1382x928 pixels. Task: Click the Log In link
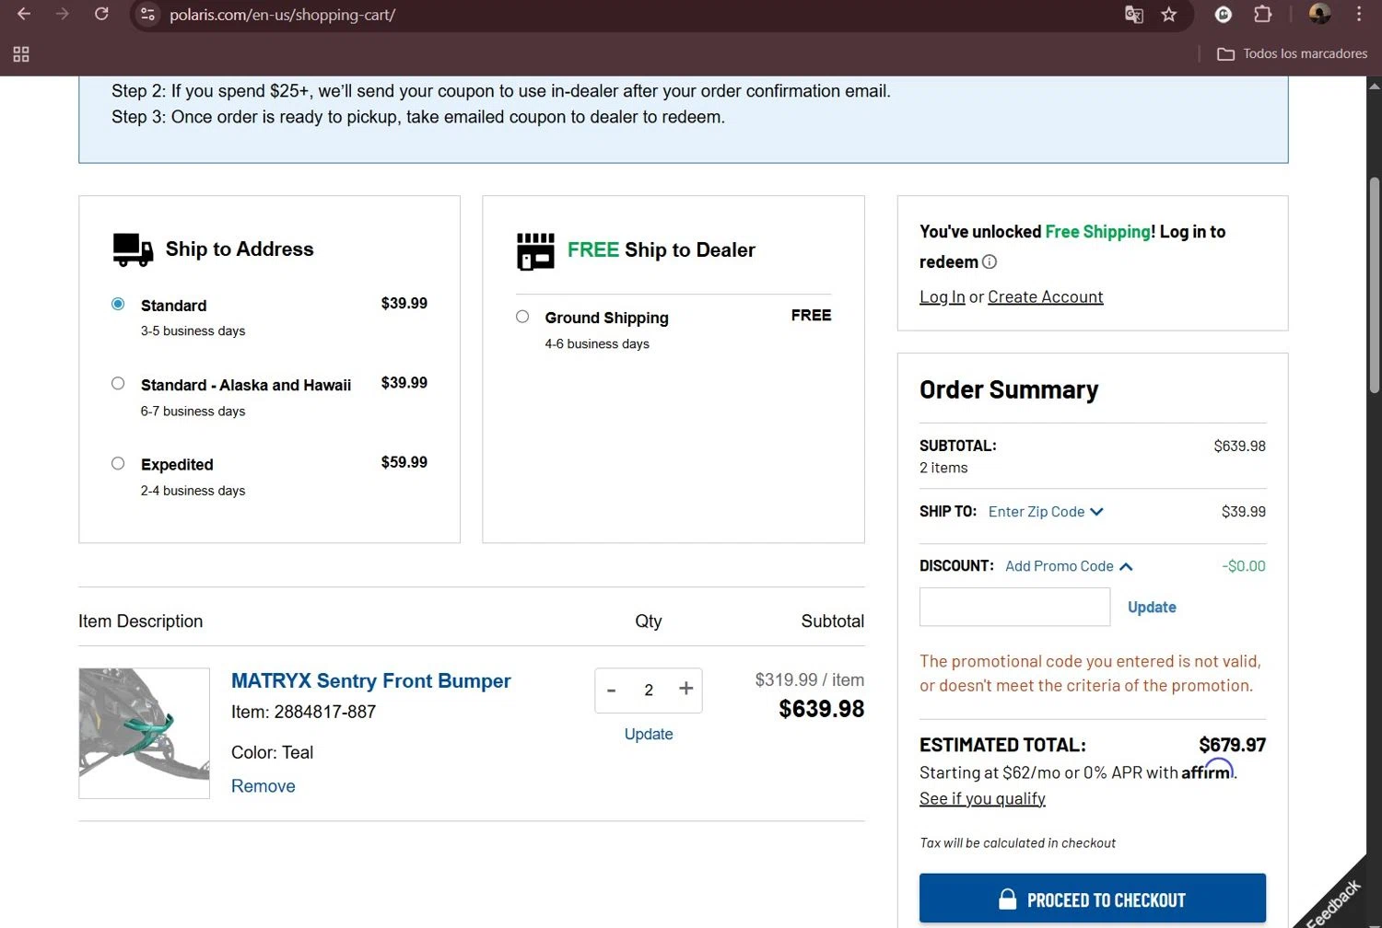pyautogui.click(x=942, y=296)
